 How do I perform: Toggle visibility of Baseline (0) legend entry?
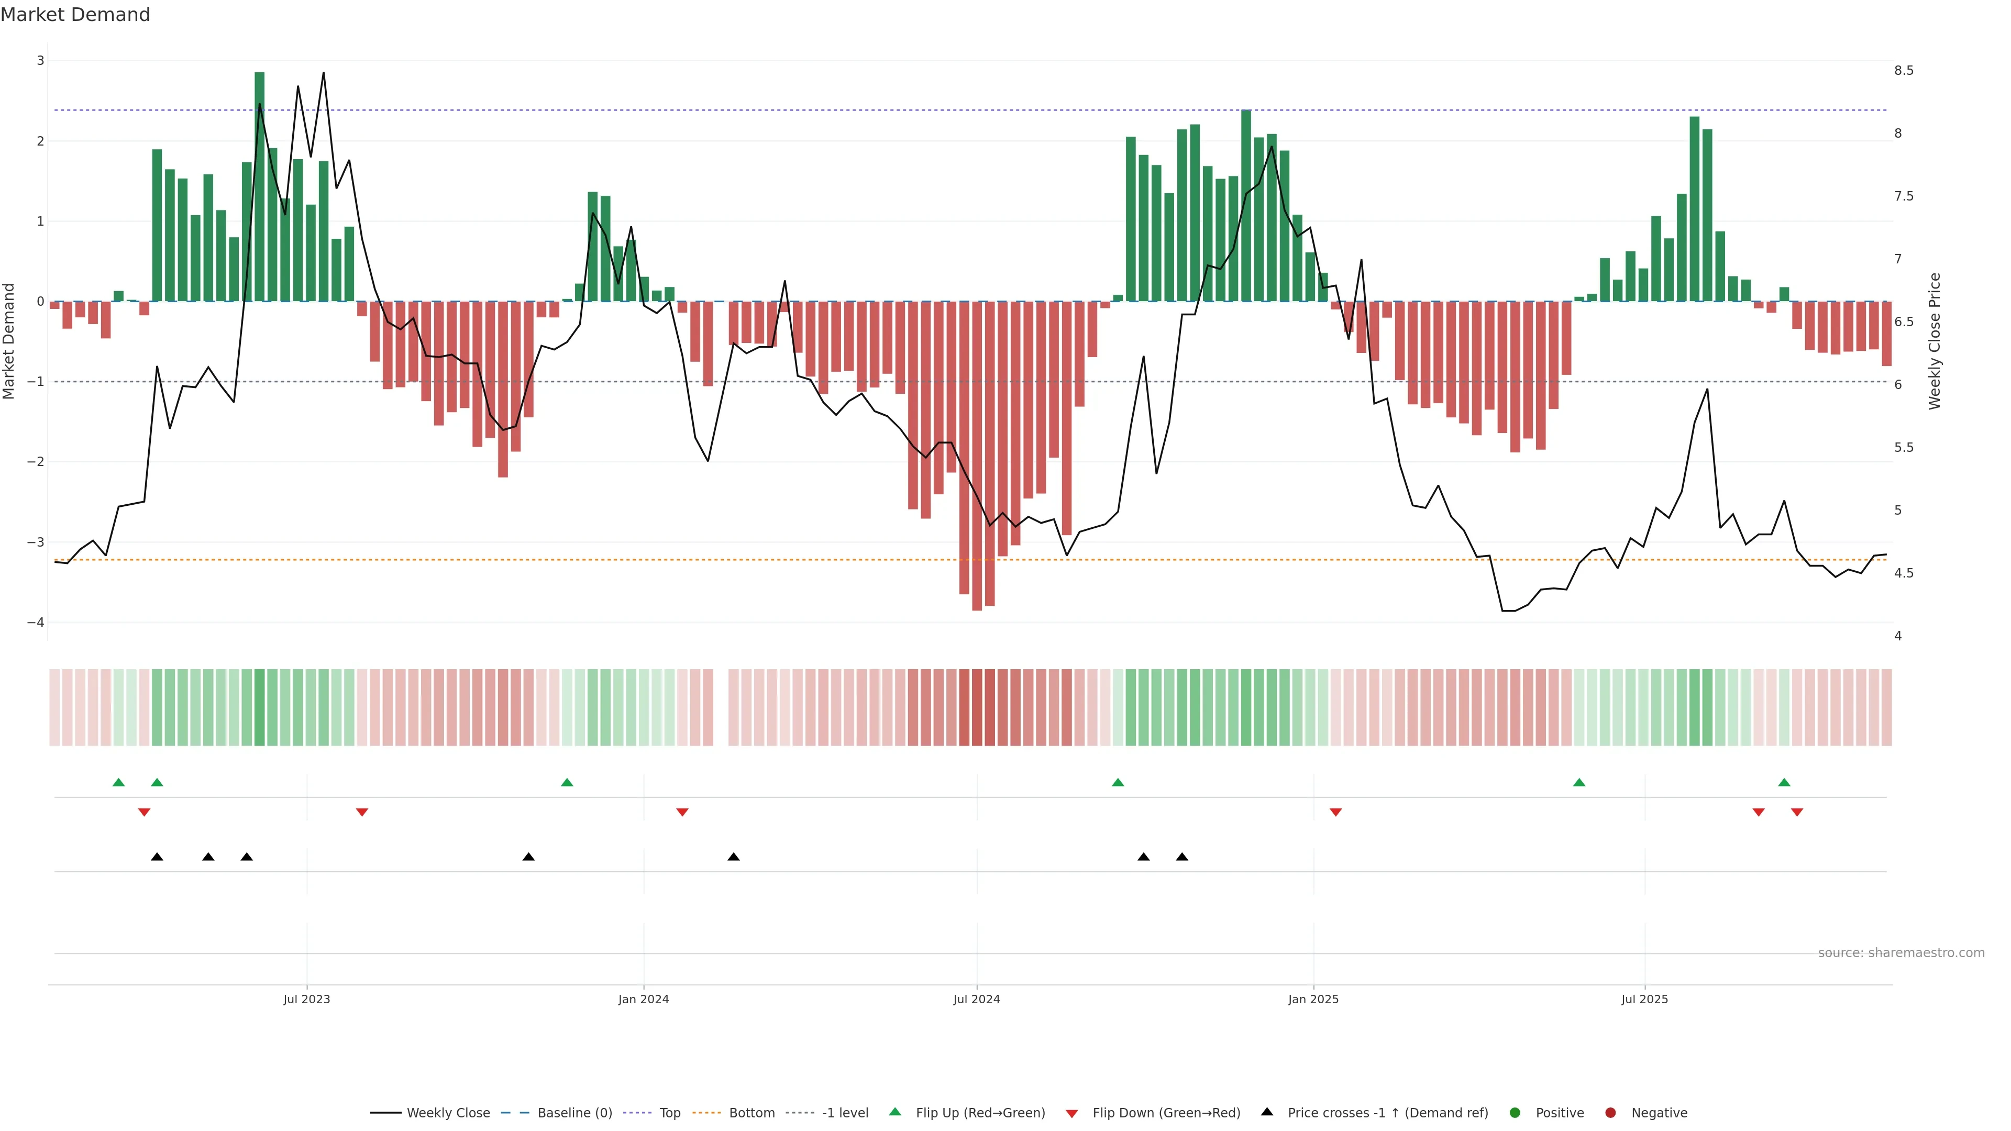[574, 1112]
